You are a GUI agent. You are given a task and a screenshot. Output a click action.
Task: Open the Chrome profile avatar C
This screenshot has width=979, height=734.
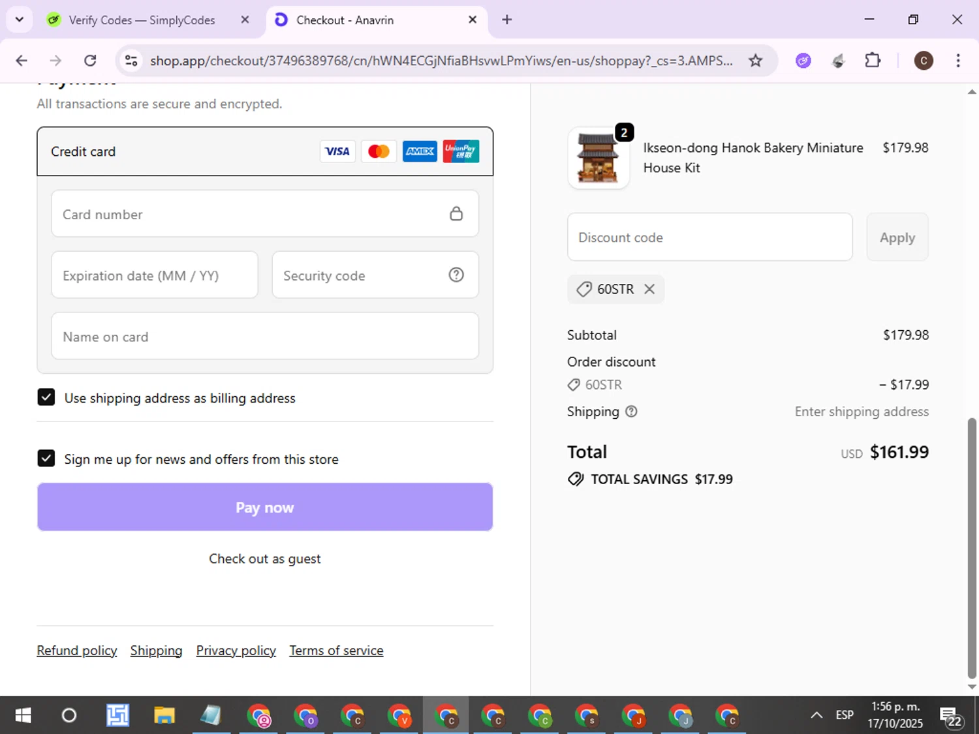point(923,61)
